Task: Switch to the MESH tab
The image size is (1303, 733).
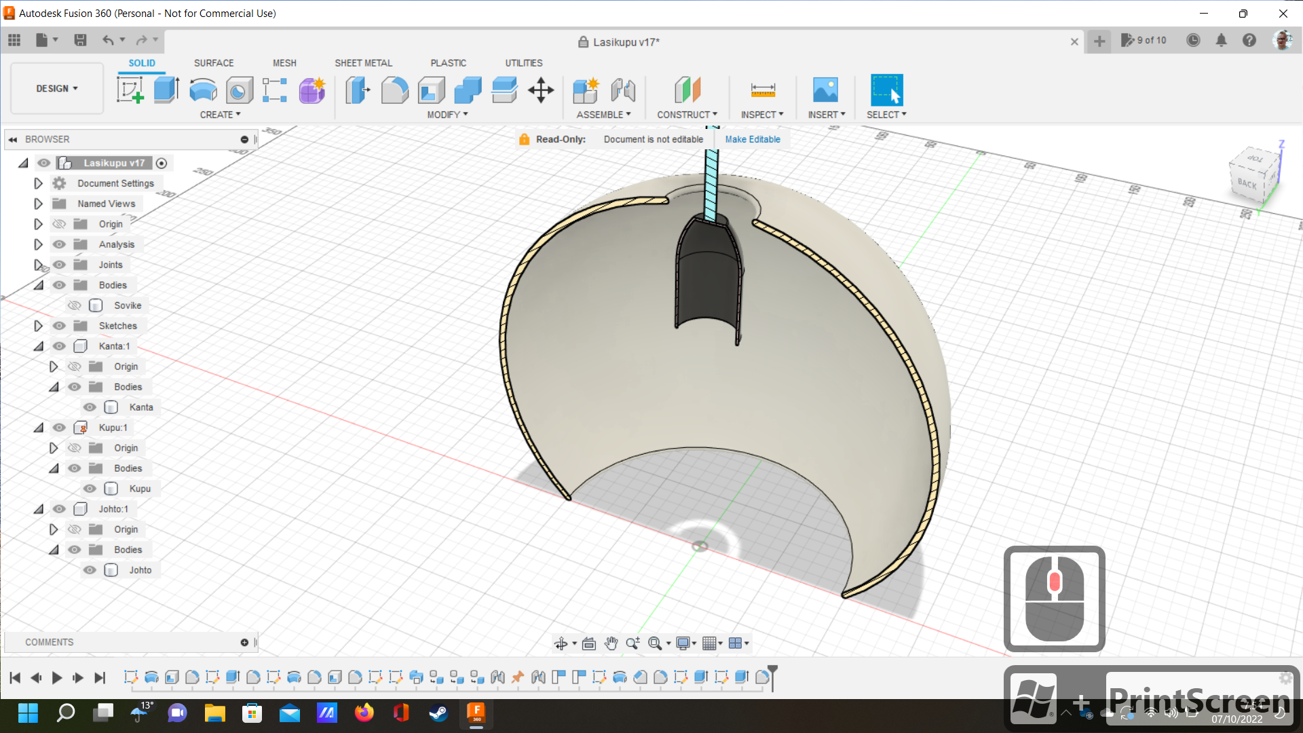Action: point(284,63)
